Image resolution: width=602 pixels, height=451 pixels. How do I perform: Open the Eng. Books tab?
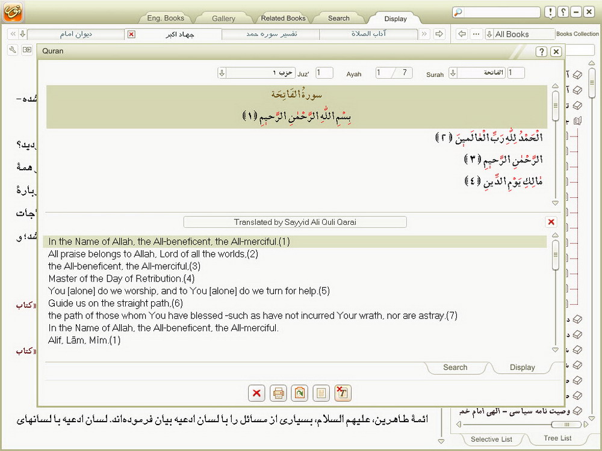coord(166,18)
